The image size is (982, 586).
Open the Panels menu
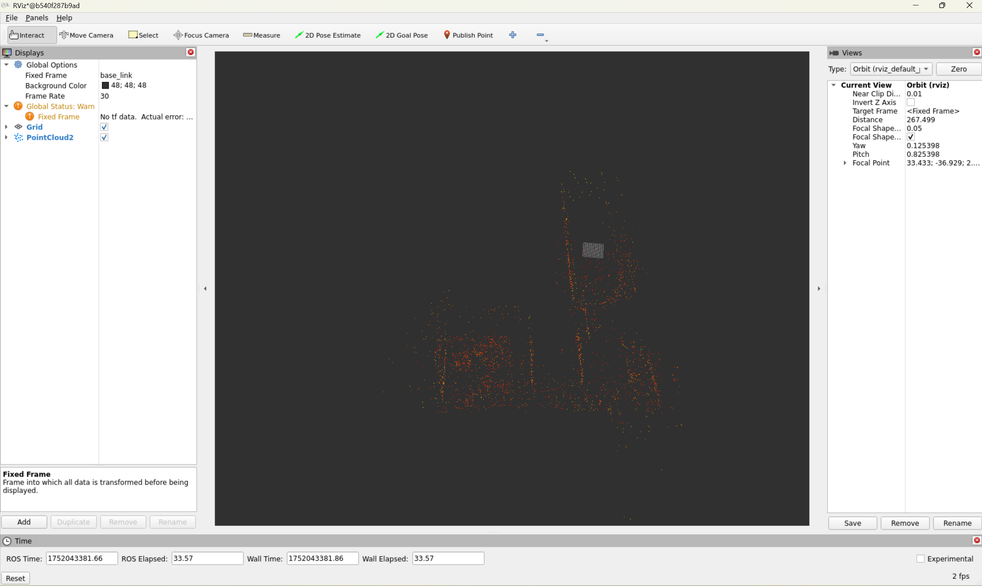click(x=37, y=18)
